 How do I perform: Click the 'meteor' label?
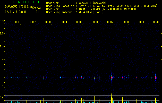(37, 8)
